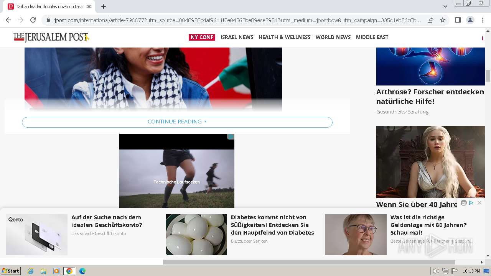Screen dimensions: 491x276
Task: Open Arthrose ad headline link
Action: click(430, 97)
